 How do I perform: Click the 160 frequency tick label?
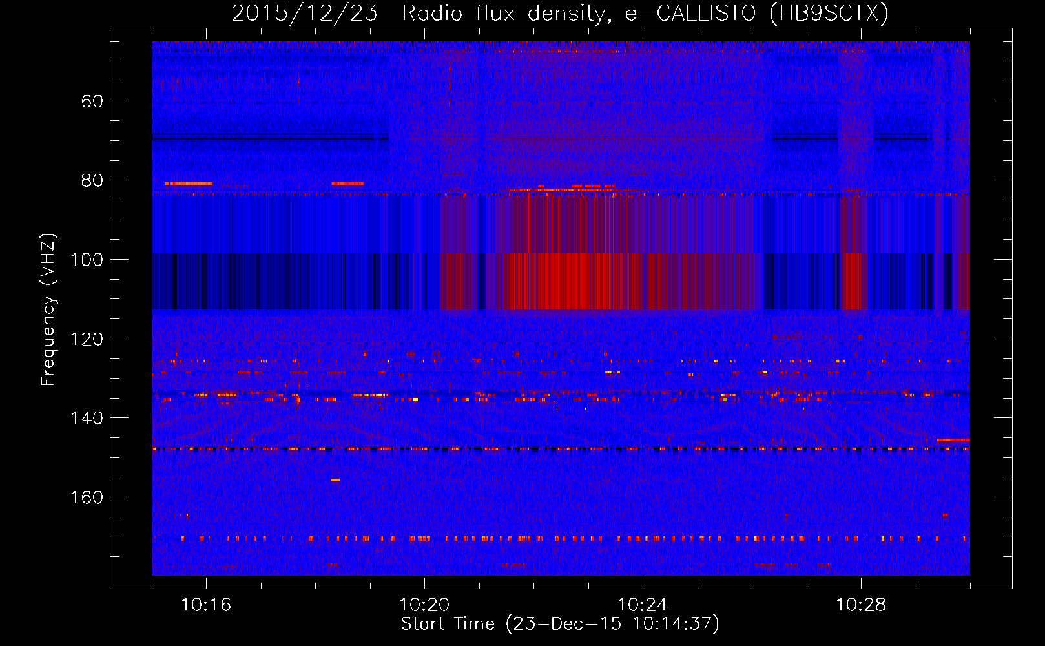click(x=87, y=497)
